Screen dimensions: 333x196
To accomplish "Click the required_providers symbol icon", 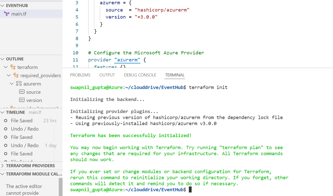I will (16, 75).
